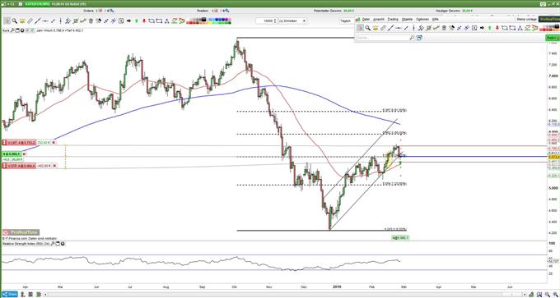Click the green button at right edge

pyautogui.click(x=553, y=38)
